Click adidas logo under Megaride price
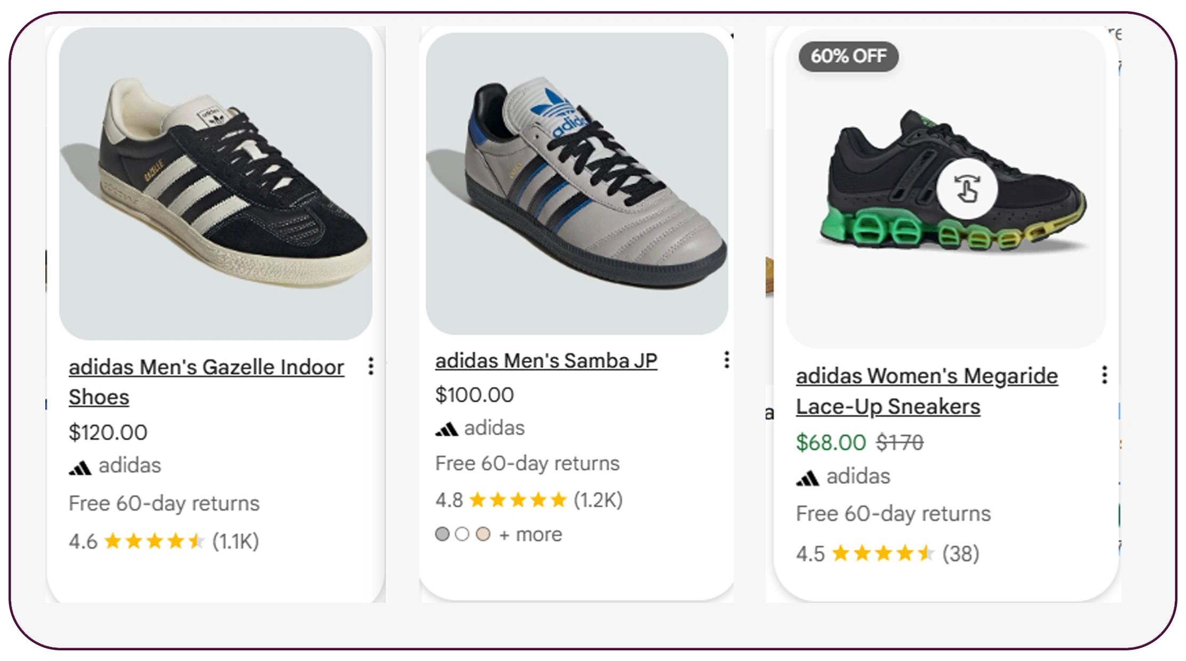The image size is (1186, 661). [807, 478]
